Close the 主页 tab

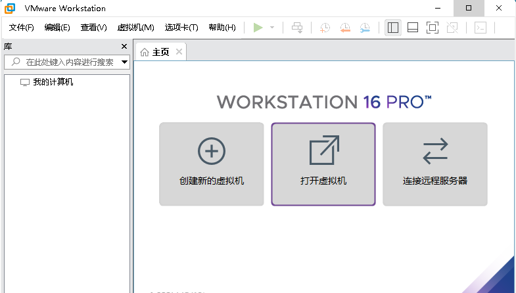(x=179, y=52)
